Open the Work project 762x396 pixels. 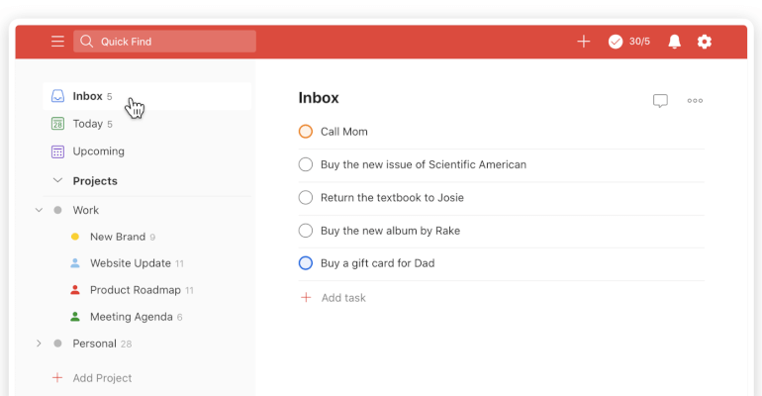[x=86, y=210]
